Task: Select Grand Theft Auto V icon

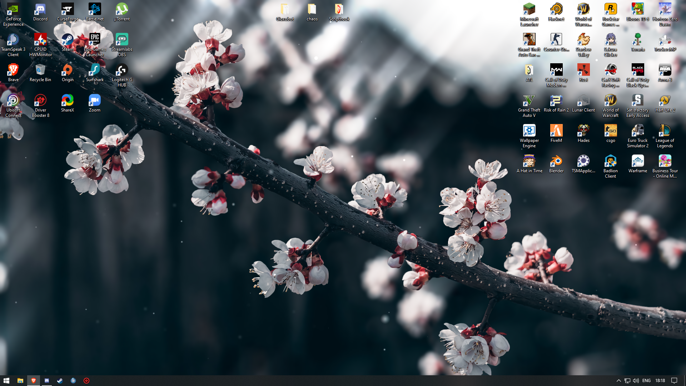Action: [529, 105]
